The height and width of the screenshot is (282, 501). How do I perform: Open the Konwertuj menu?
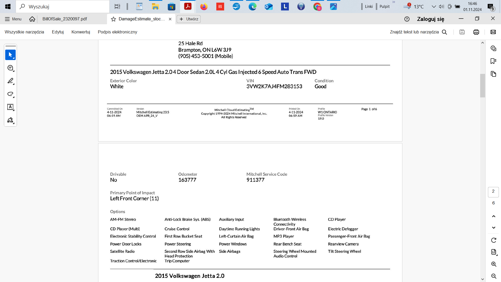pyautogui.click(x=81, y=32)
